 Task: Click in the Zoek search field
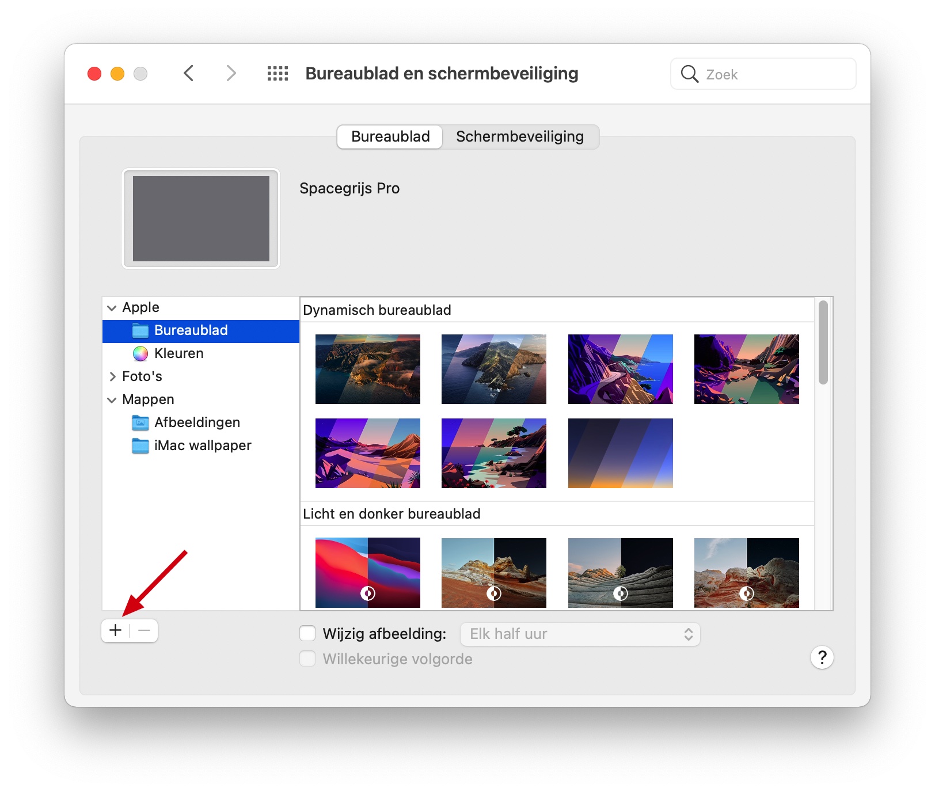(x=763, y=74)
